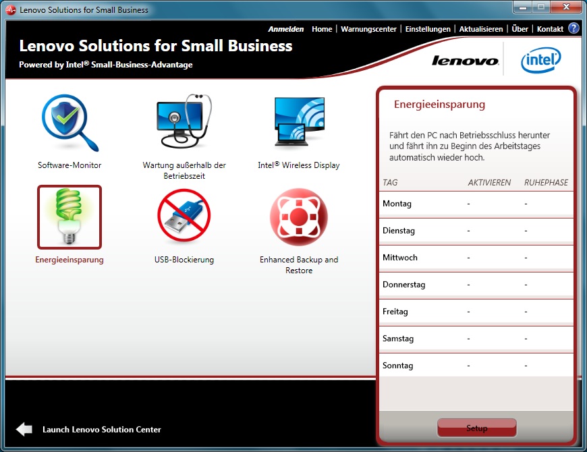Open Enhanced Backup and Restore lifebuoy icon

point(299,217)
